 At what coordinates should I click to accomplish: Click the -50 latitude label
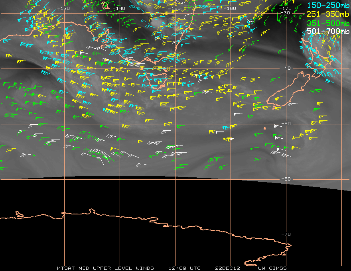286,124
